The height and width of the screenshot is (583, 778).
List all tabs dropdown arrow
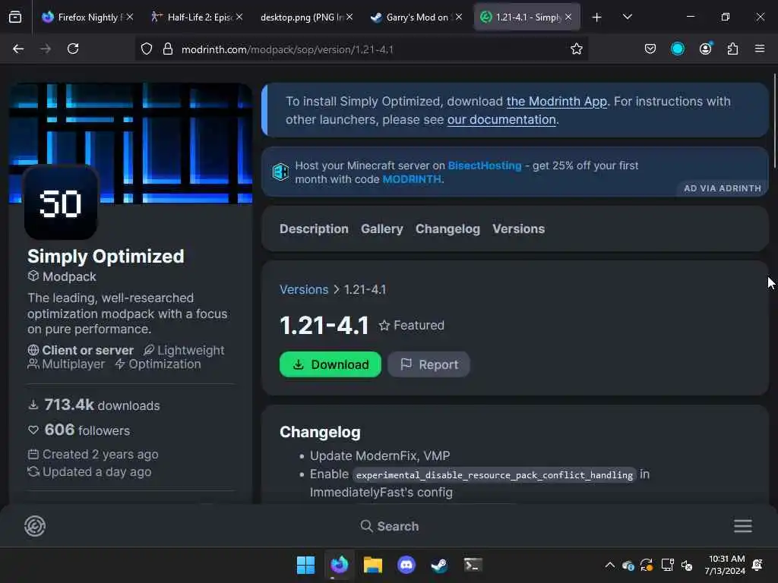(627, 17)
